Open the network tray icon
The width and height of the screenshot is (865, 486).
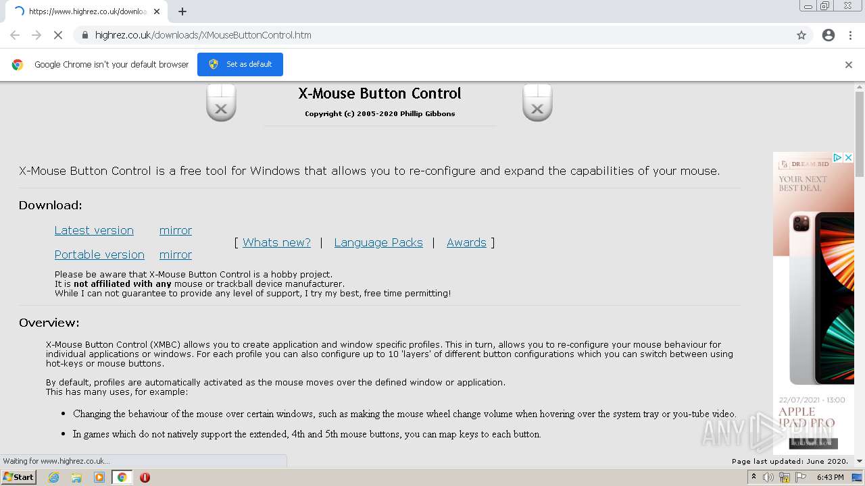(785, 477)
